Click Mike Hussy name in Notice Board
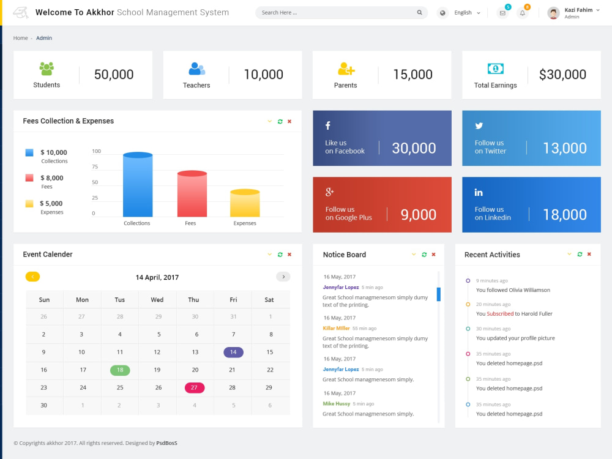 [x=337, y=403]
